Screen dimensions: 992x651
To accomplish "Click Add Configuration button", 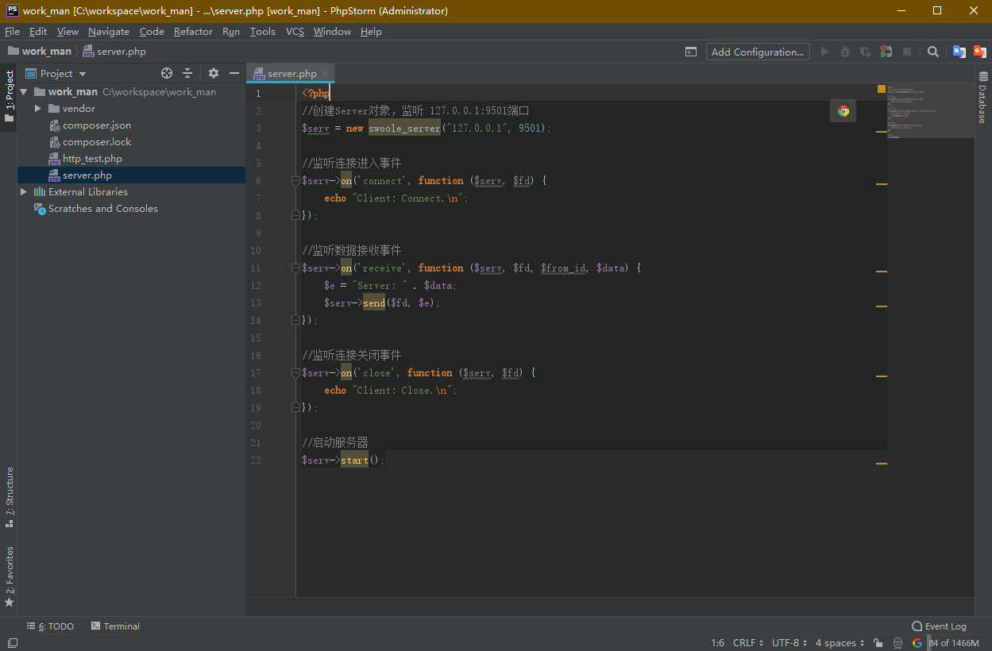I will (x=758, y=52).
